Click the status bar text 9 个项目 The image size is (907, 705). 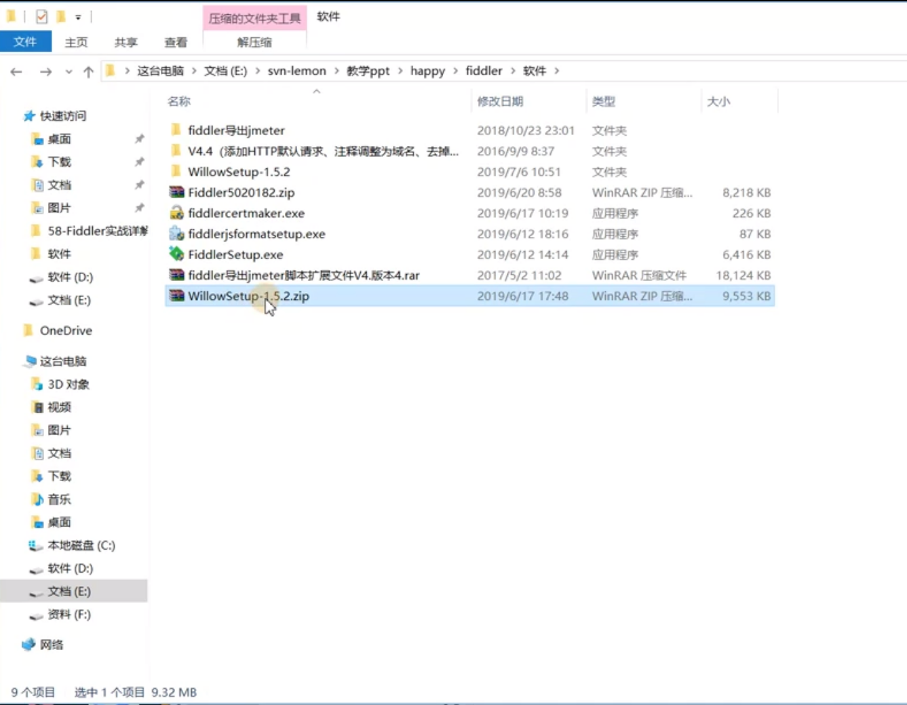[x=33, y=692]
